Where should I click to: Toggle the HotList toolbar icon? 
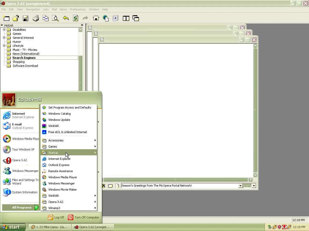115,18
